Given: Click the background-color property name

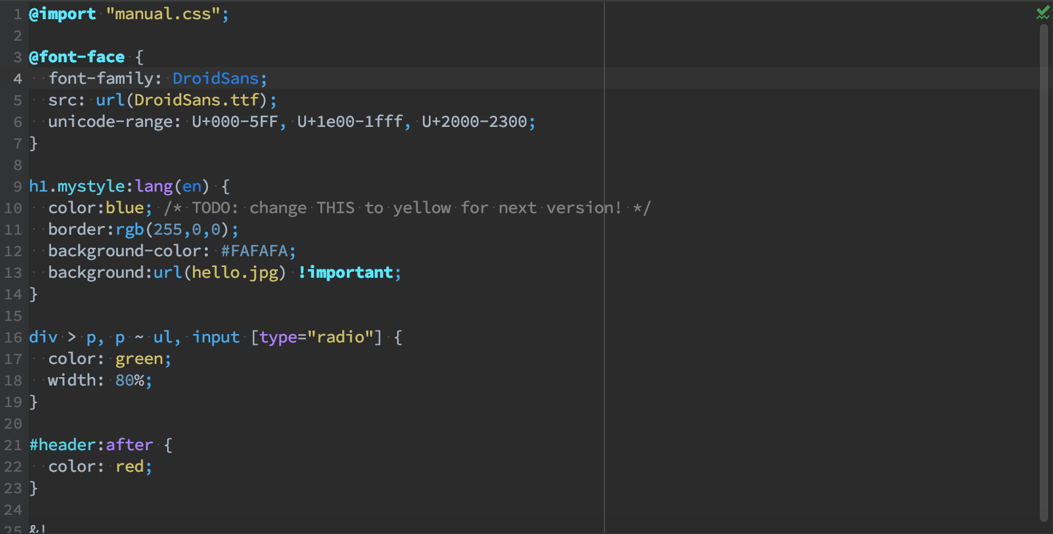Looking at the screenshot, I should click(x=125, y=251).
